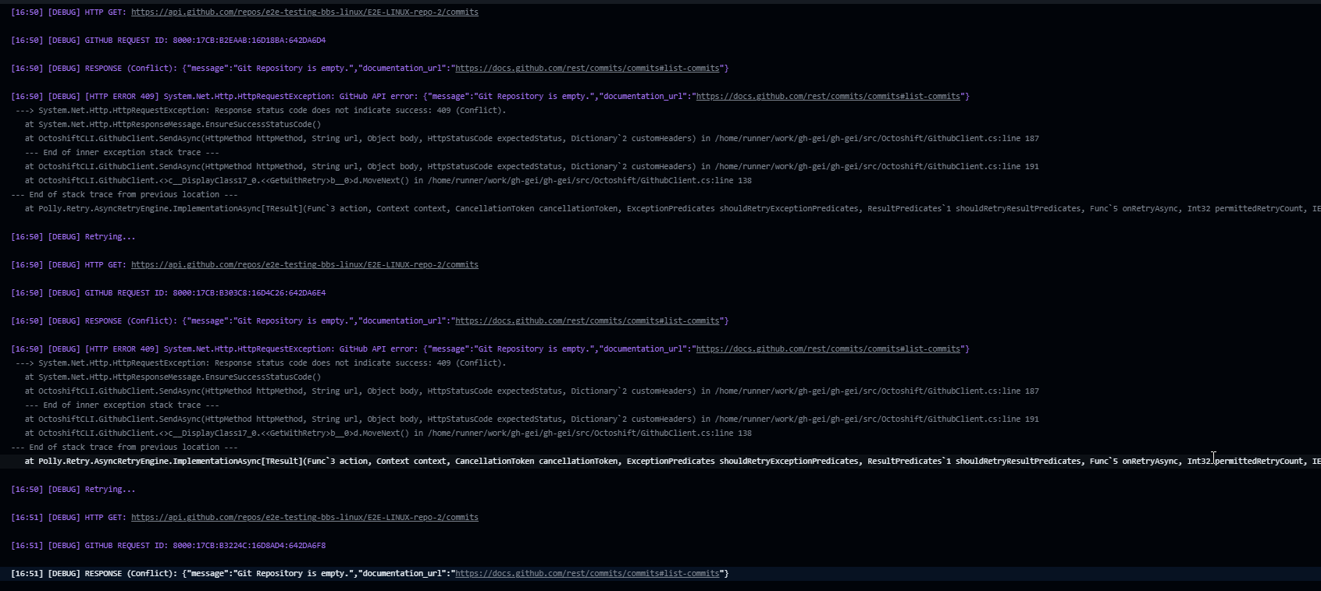This screenshot has width=1321, height=591.
Task: Select first GithubClient.cs:line 187 stack line
Action: [532, 139]
